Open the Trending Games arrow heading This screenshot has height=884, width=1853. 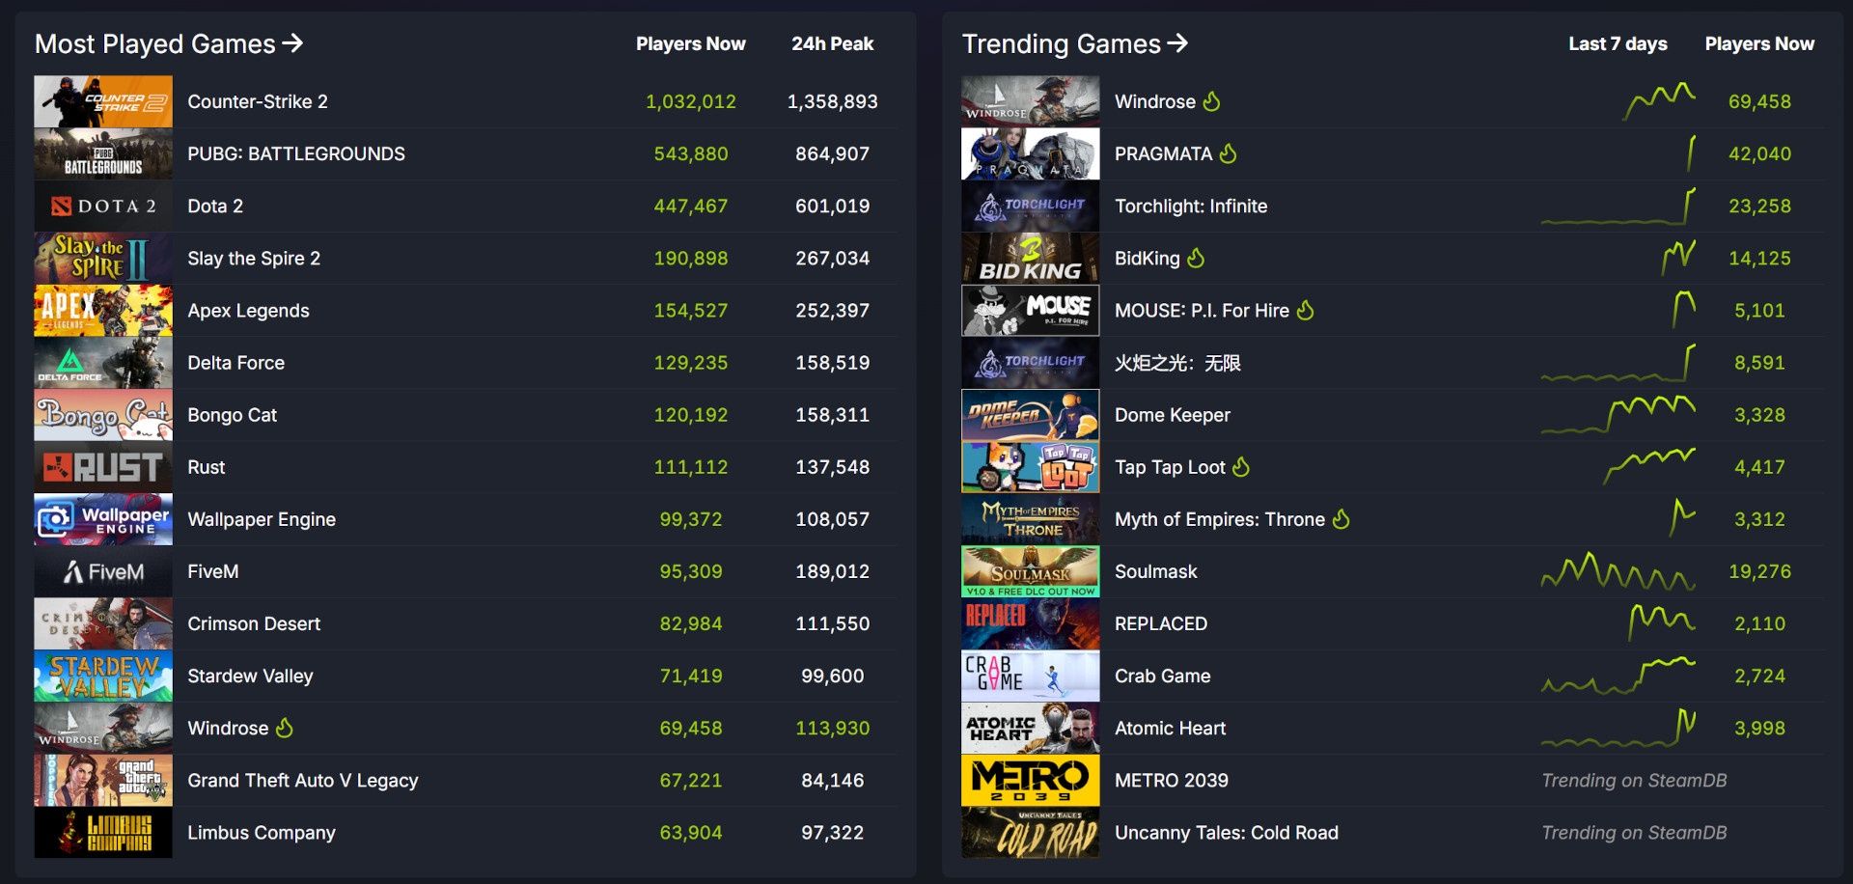coord(1075,43)
